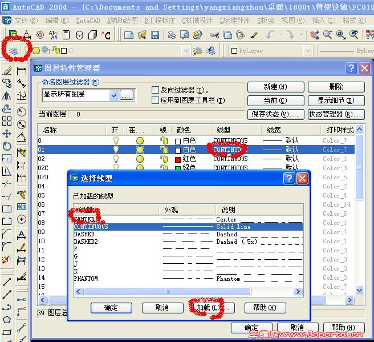The width and height of the screenshot is (374, 342).
Task: Select the DASHED2 linetype row
Action: (188, 242)
